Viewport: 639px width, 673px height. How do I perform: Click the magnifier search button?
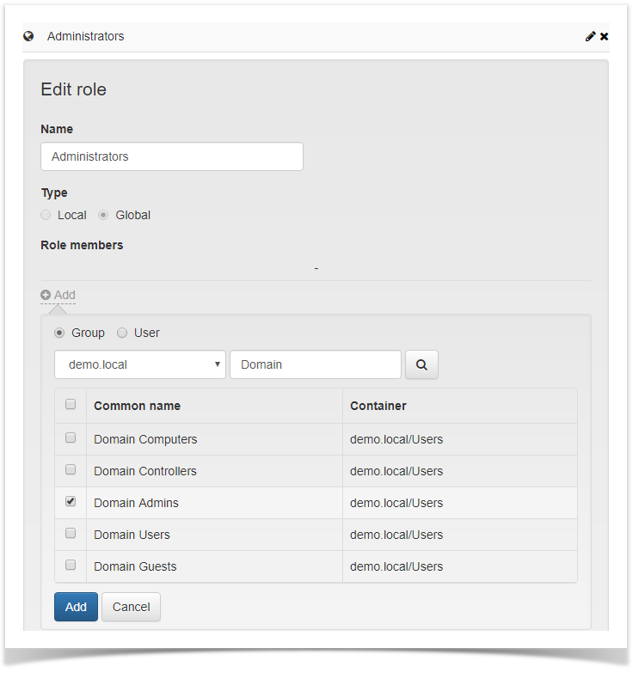421,364
